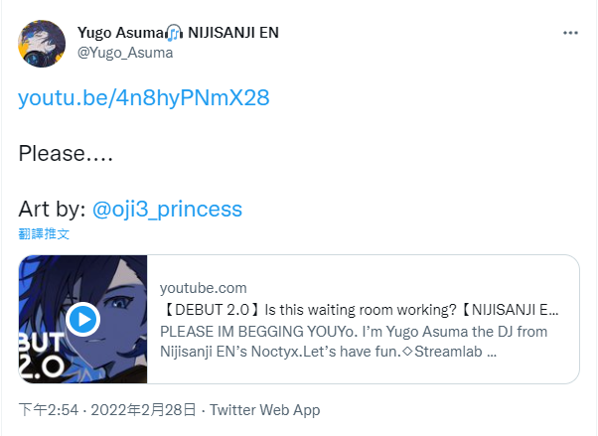The width and height of the screenshot is (598, 436).
Task: Open the @Yugo_Asuma handle
Action: tap(125, 53)
